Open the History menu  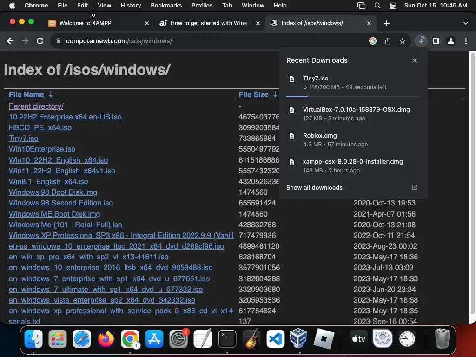[x=131, y=6]
